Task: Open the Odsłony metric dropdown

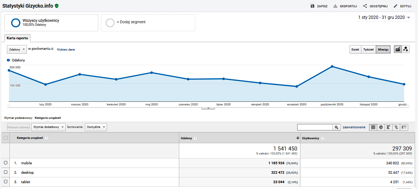Action: (17, 49)
